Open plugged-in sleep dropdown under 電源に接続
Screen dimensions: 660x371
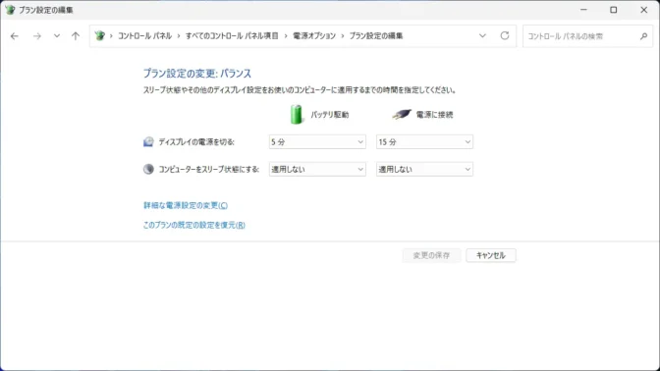pyautogui.click(x=424, y=169)
